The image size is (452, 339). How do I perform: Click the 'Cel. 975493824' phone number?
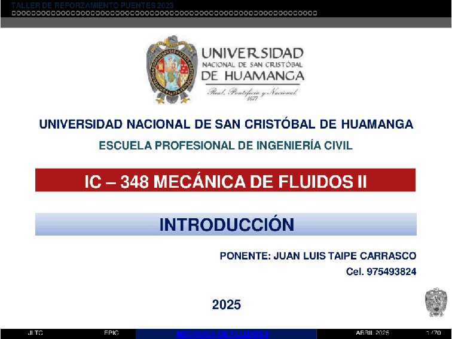pos(381,271)
